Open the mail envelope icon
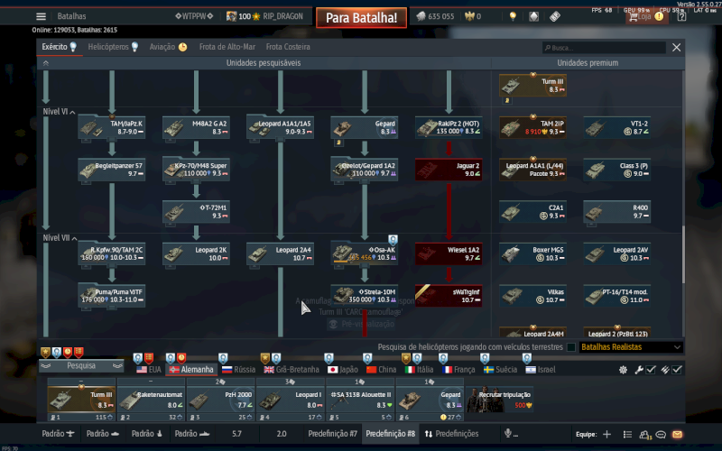 tap(677, 434)
